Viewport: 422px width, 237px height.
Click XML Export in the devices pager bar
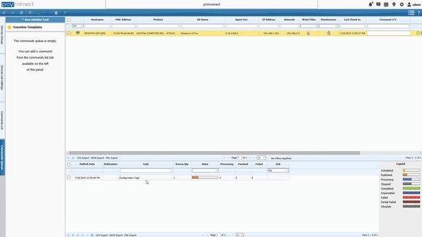(111, 158)
